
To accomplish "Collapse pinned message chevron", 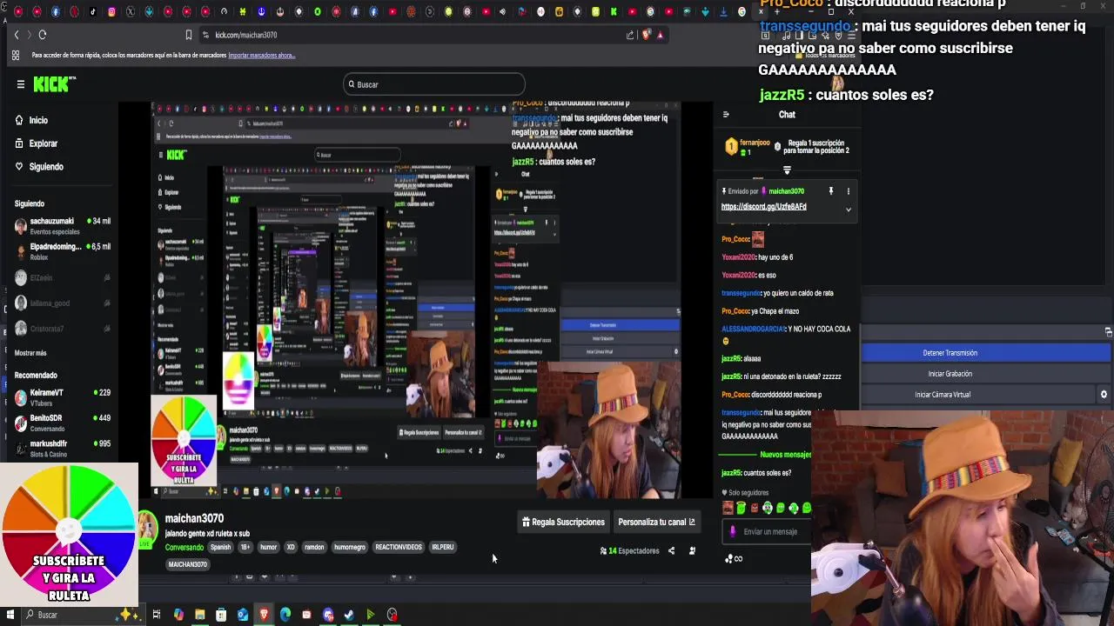I will (849, 210).
